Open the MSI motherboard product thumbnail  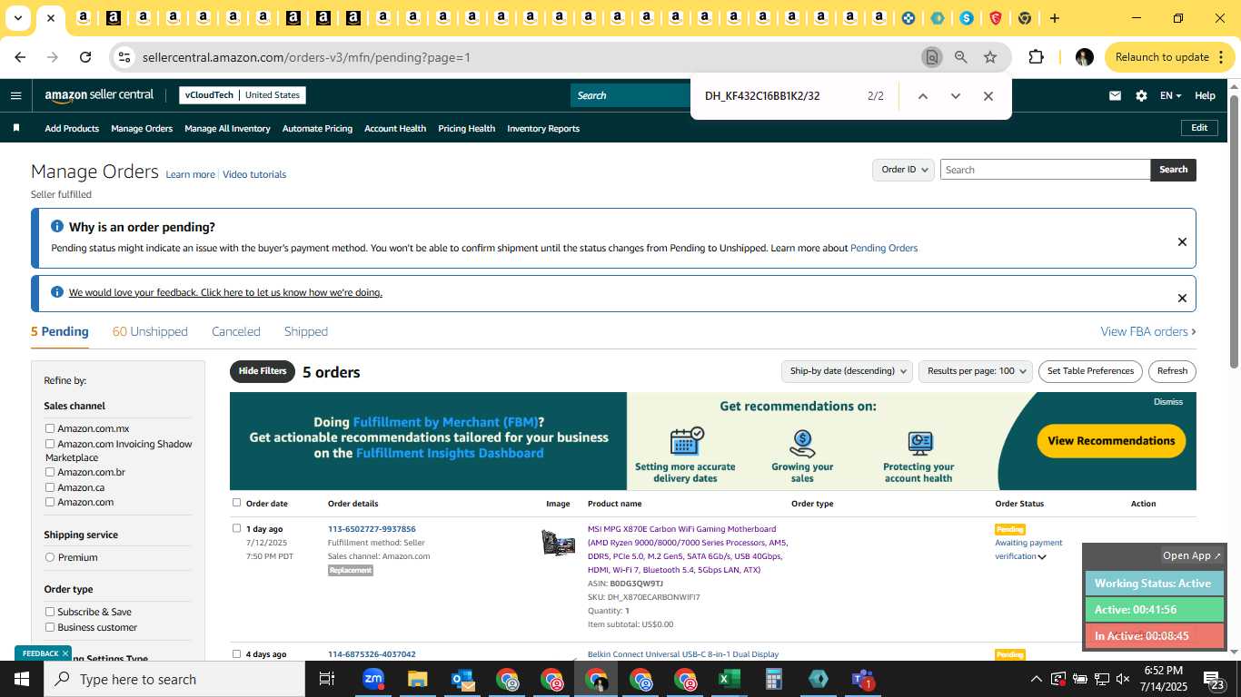tap(558, 543)
